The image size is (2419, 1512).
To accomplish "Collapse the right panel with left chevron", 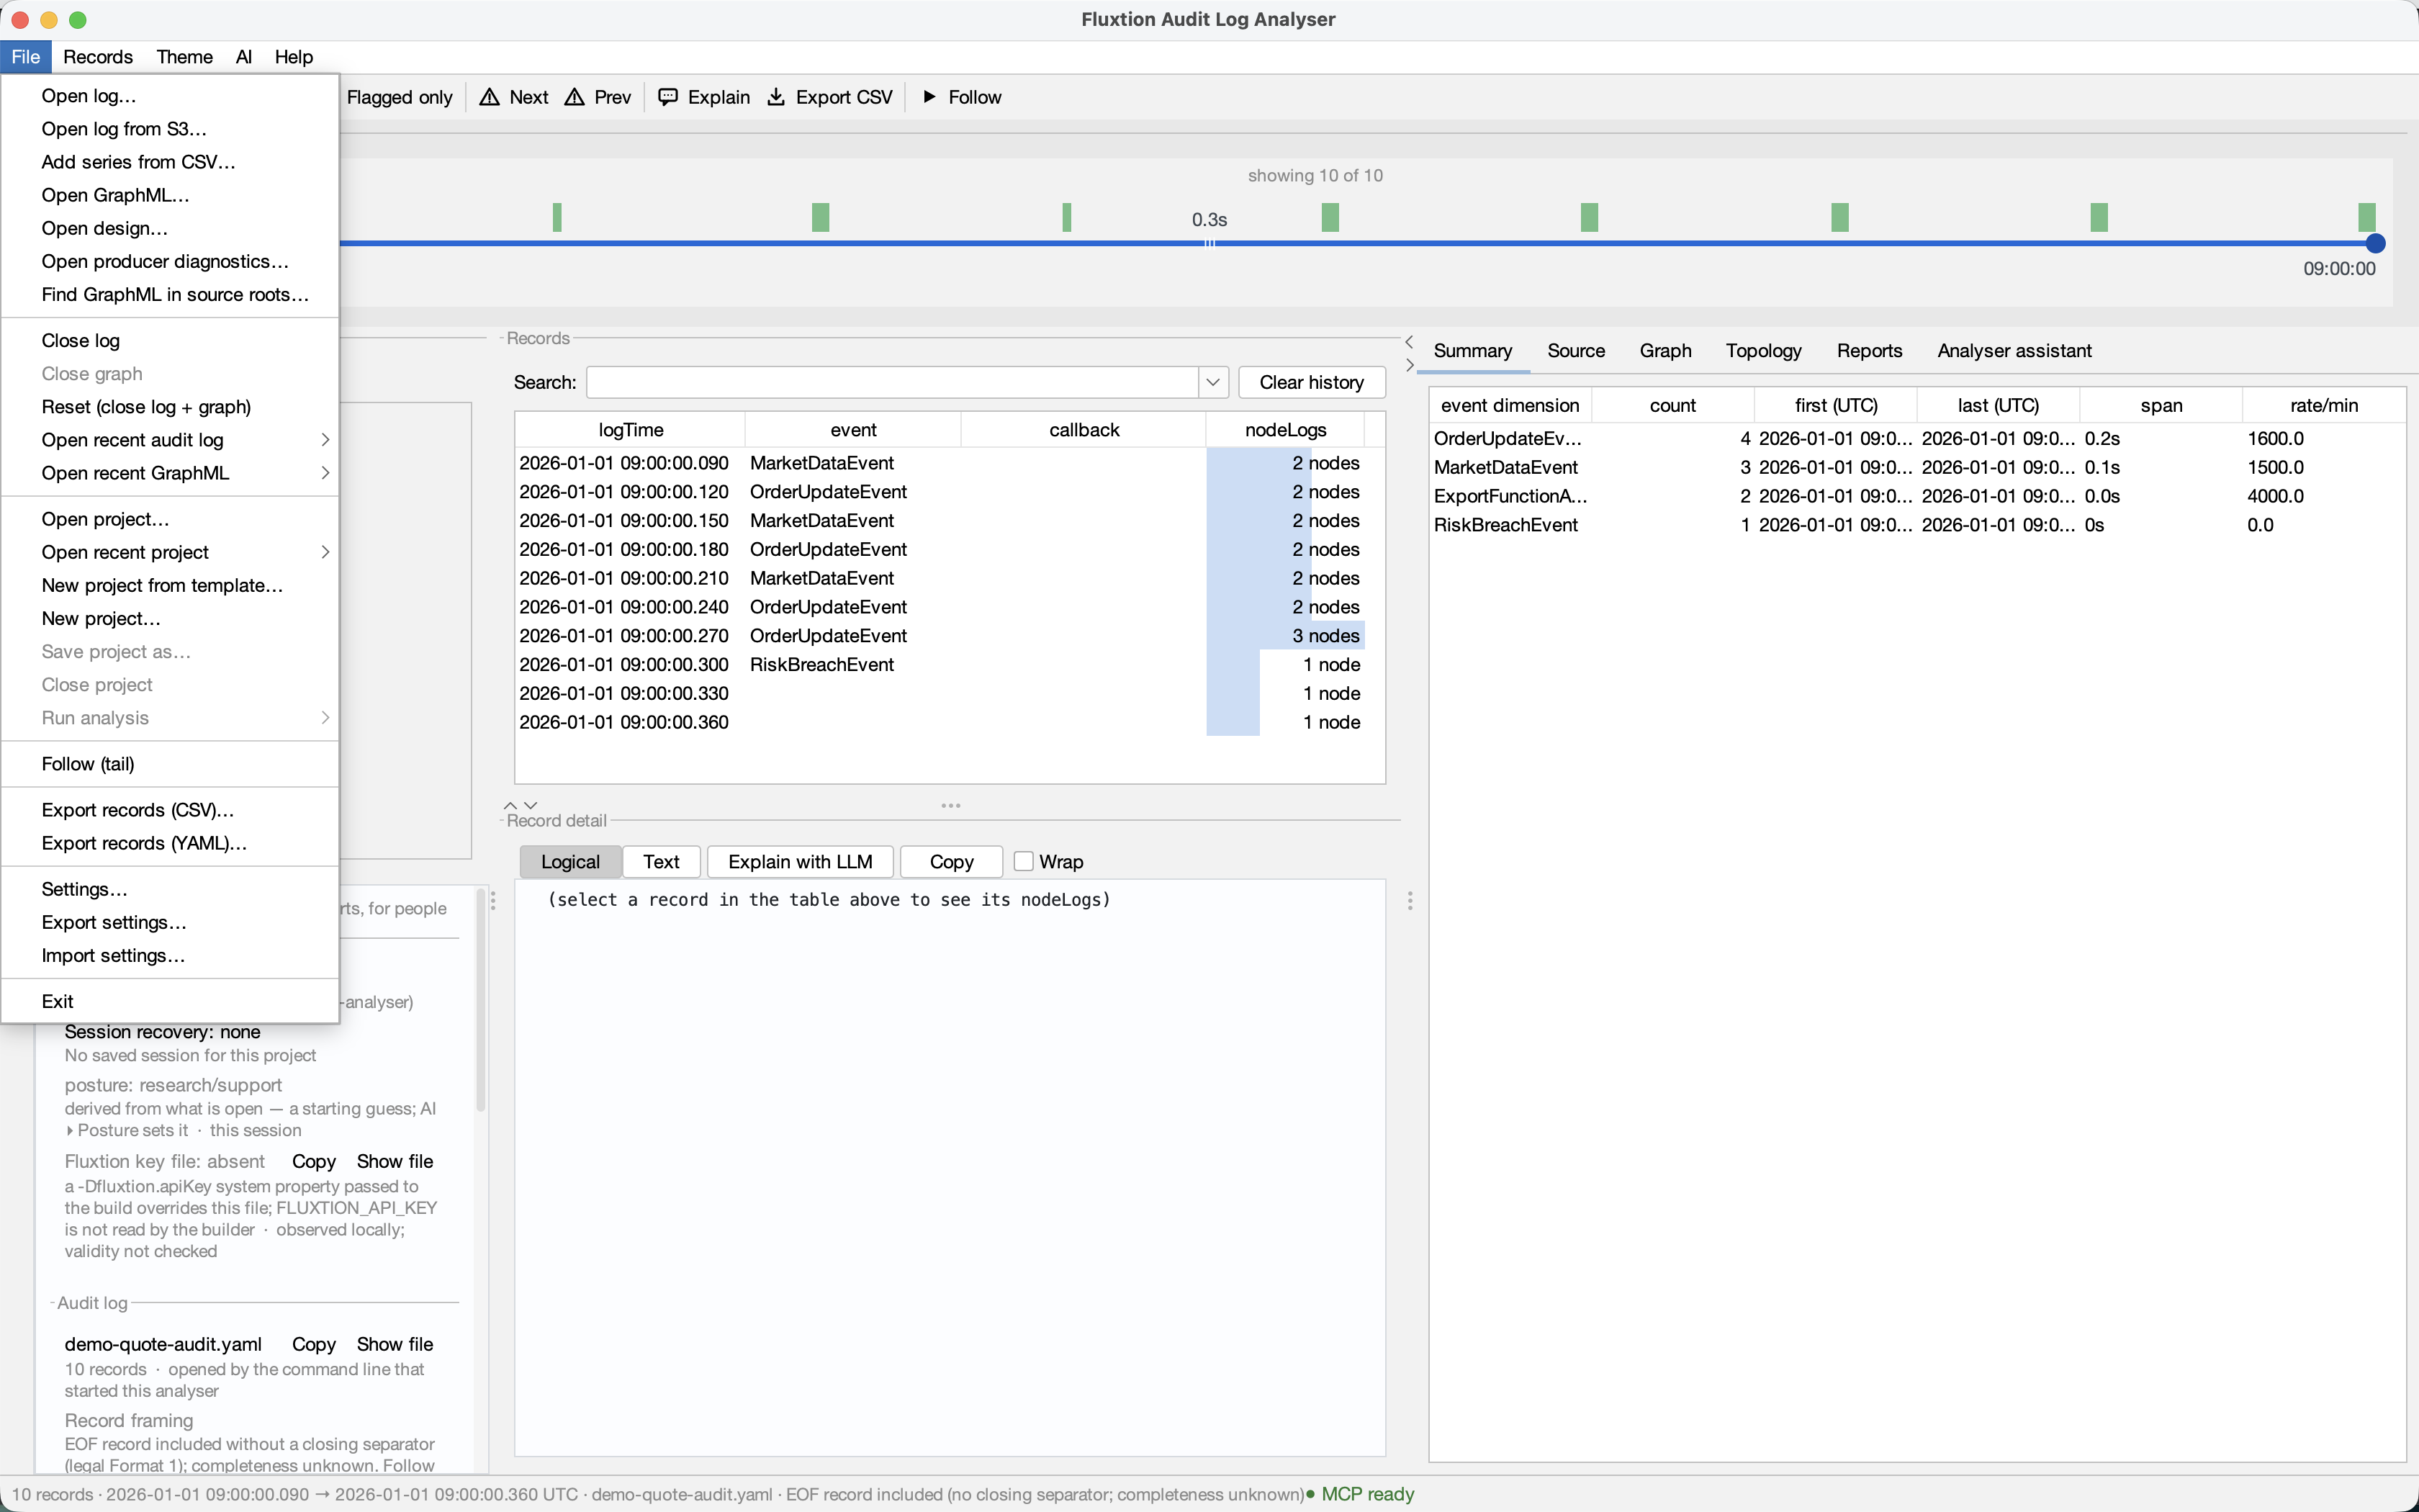I will (x=1410, y=342).
